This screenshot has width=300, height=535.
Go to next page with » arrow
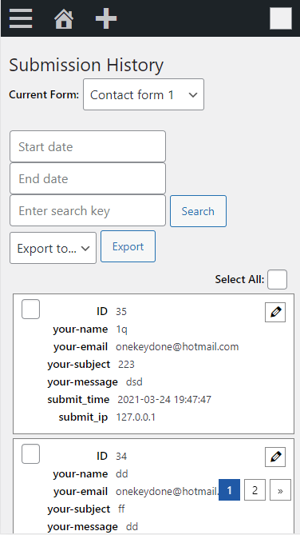281,490
